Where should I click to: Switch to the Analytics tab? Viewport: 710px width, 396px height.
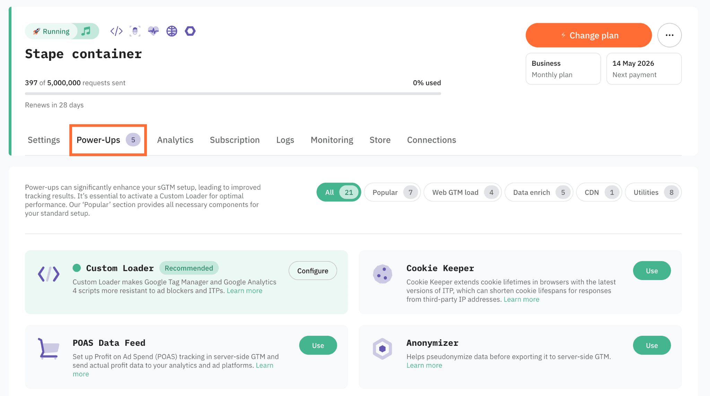175,140
